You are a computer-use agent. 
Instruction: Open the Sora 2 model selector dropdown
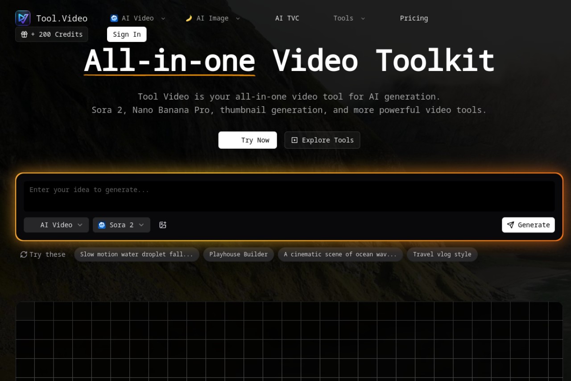[x=121, y=225]
